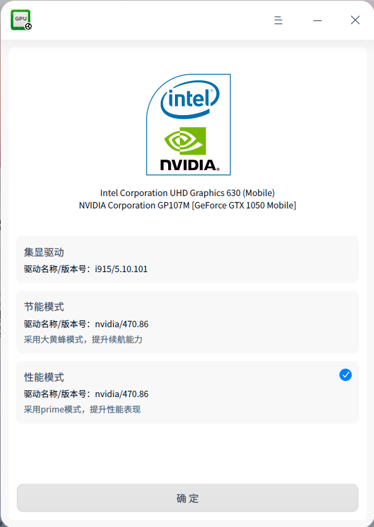Viewport: 374px width, 527px height.
Task: Click the 确定 confirm button
Action: tap(187, 498)
